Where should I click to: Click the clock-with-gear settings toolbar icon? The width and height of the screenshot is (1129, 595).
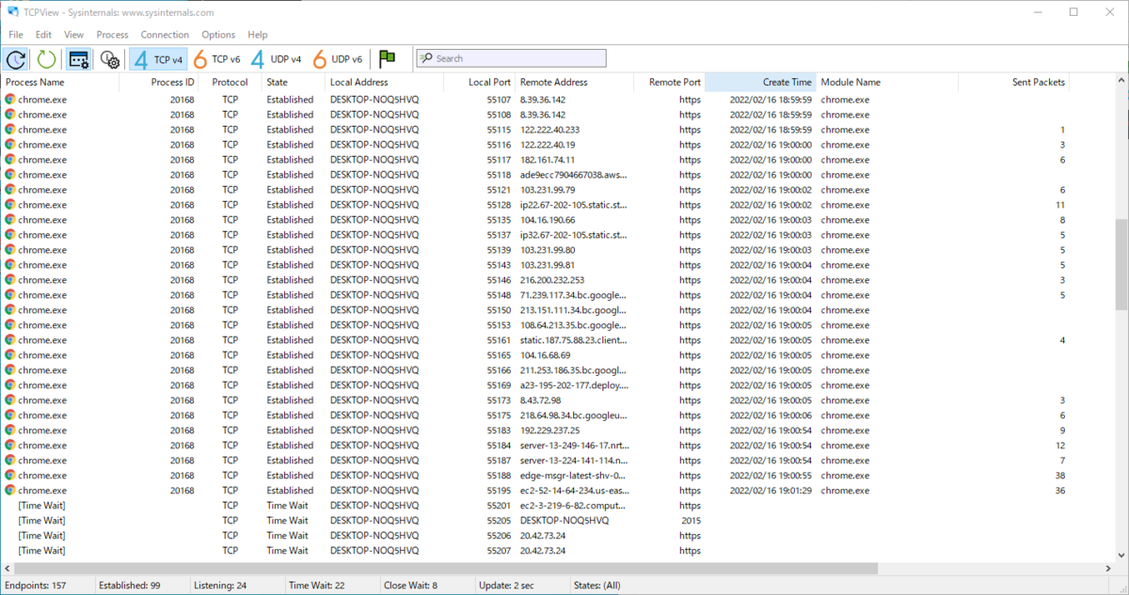point(109,59)
